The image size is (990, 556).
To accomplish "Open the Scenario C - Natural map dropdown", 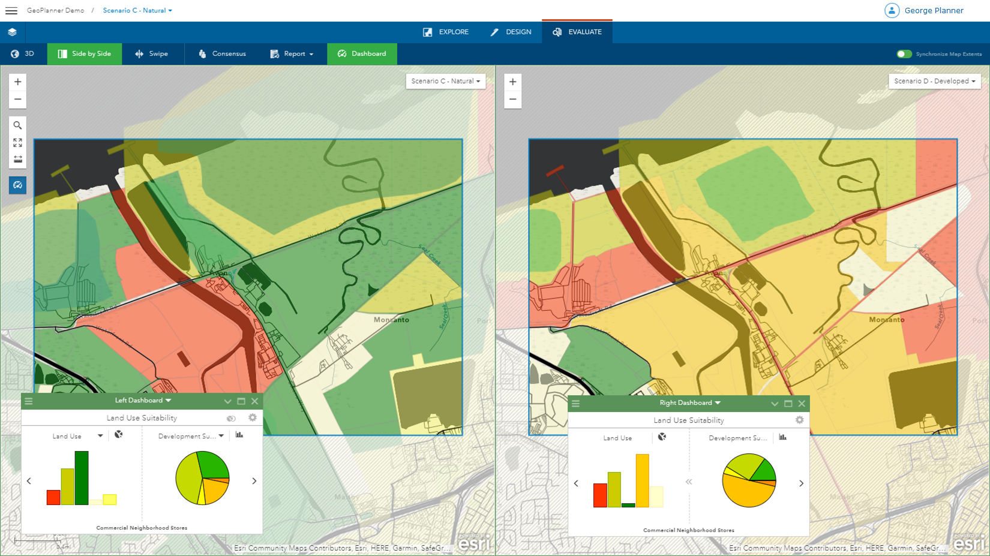I will pos(445,81).
